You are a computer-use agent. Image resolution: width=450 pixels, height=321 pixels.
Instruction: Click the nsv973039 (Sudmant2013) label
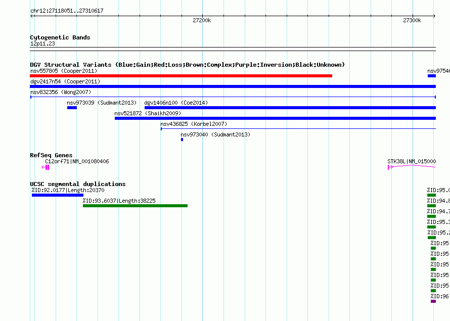click(102, 103)
